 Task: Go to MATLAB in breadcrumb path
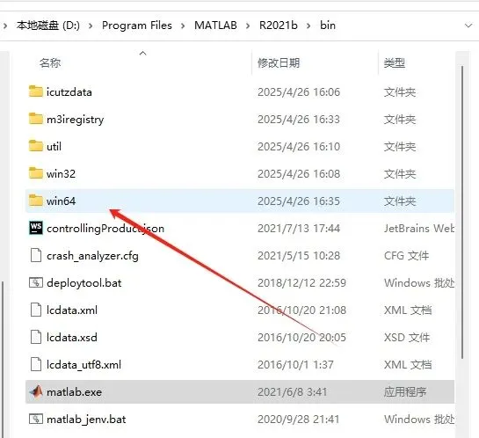tap(215, 26)
